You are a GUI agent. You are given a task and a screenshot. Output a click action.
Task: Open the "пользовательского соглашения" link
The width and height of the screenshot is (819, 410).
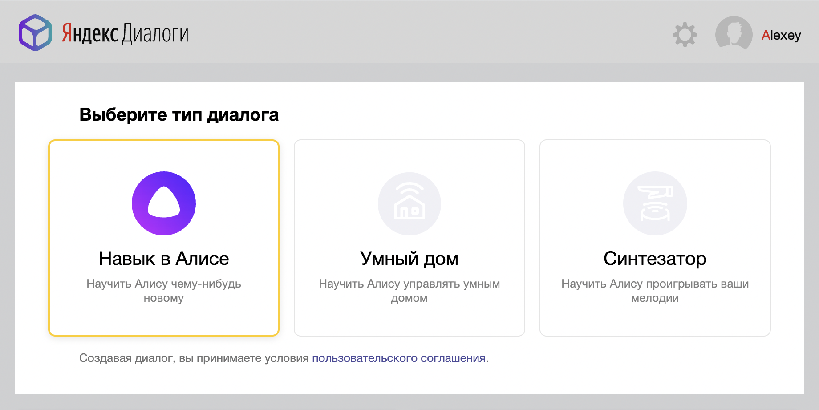click(399, 358)
